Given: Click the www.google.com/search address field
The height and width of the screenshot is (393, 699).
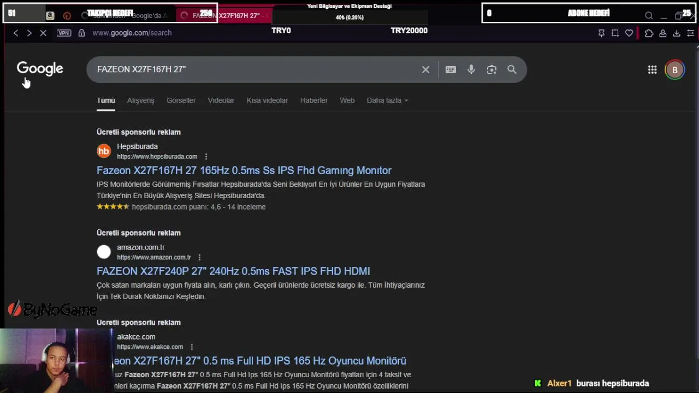Looking at the screenshot, I should click(x=132, y=33).
